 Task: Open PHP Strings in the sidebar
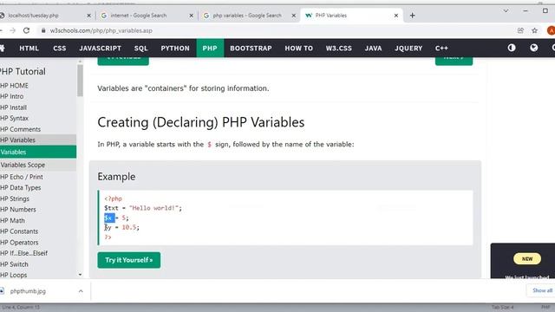click(38, 198)
